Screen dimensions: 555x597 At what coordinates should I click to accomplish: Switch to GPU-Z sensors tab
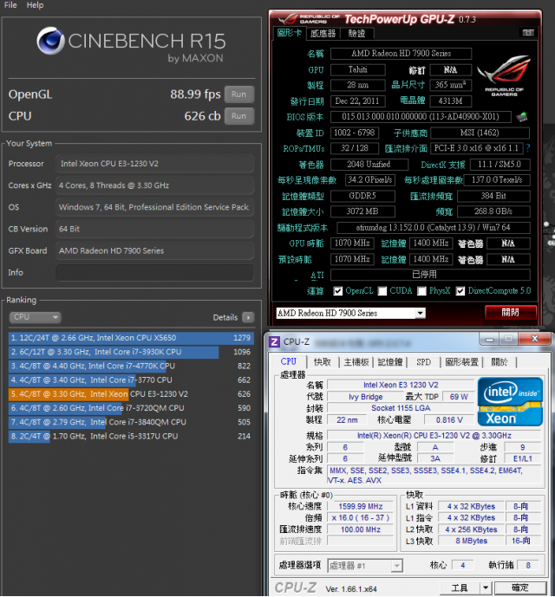pos(323,34)
